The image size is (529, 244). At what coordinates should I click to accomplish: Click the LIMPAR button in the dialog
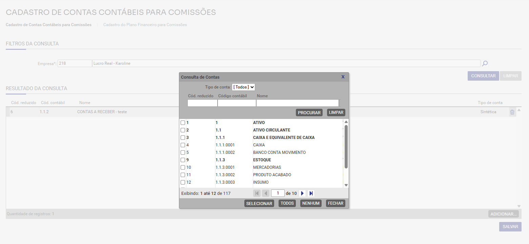336,113
